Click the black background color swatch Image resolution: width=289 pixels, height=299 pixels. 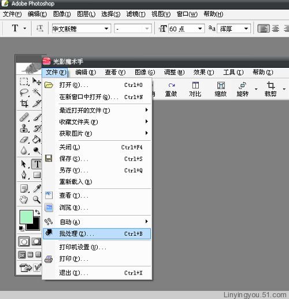pos(36,227)
